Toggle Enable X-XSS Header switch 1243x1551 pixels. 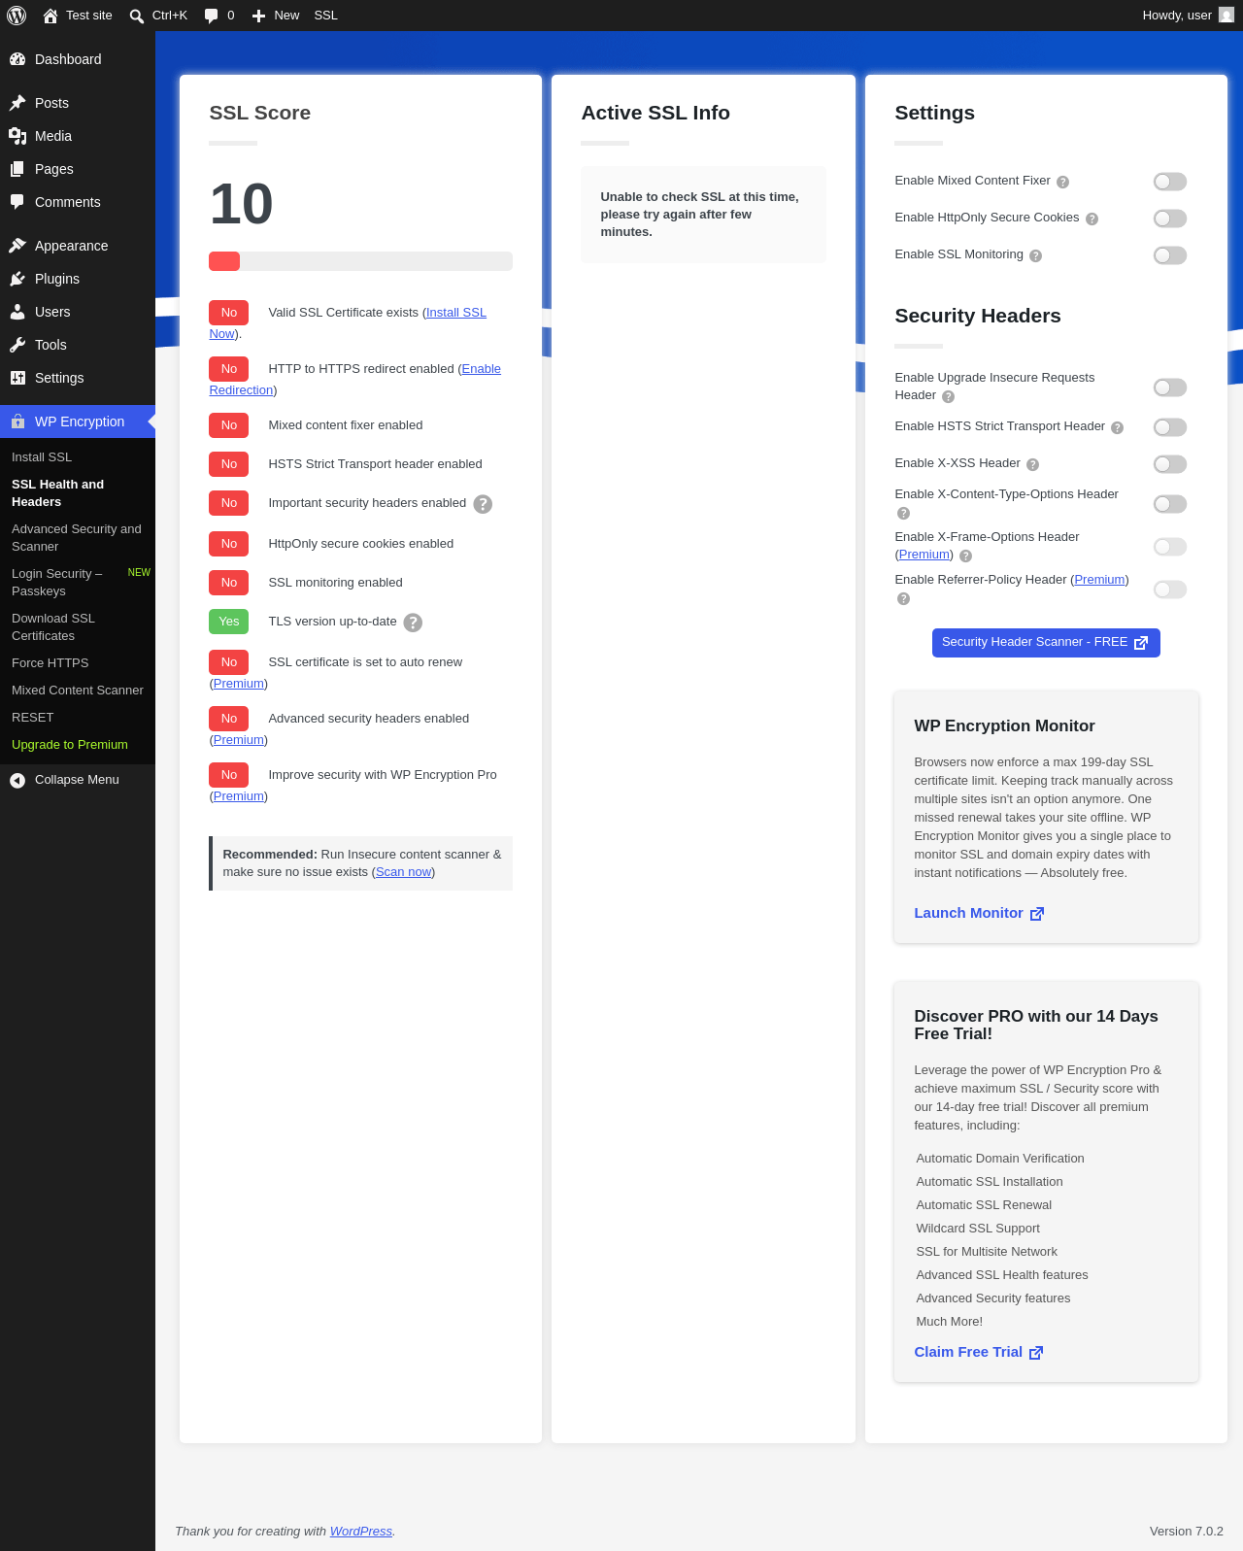pos(1170,464)
